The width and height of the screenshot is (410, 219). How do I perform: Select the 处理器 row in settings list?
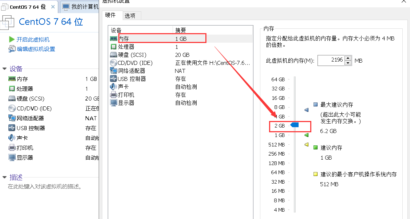181,47
